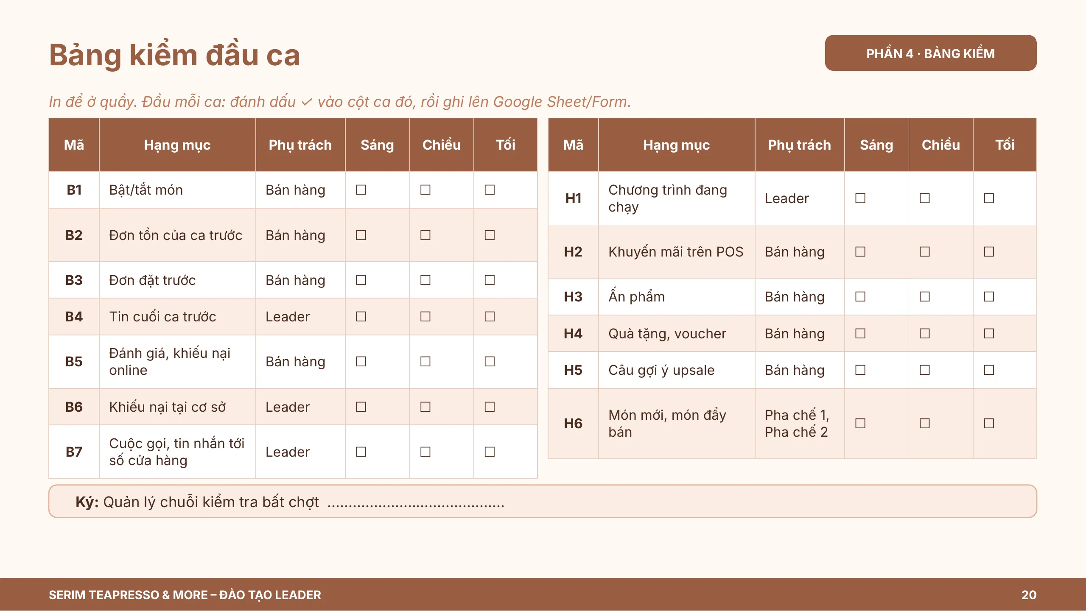Viewport: 1086px width, 611px height.
Task: Select the B5 code cell
Action: pos(74,362)
